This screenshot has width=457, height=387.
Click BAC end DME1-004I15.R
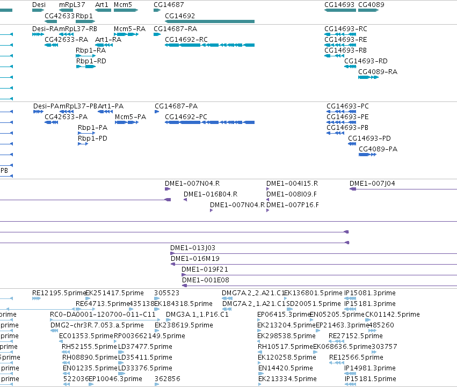(292, 184)
